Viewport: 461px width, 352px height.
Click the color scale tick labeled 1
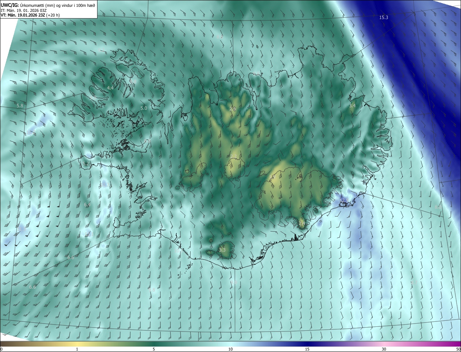pyautogui.click(x=77, y=349)
